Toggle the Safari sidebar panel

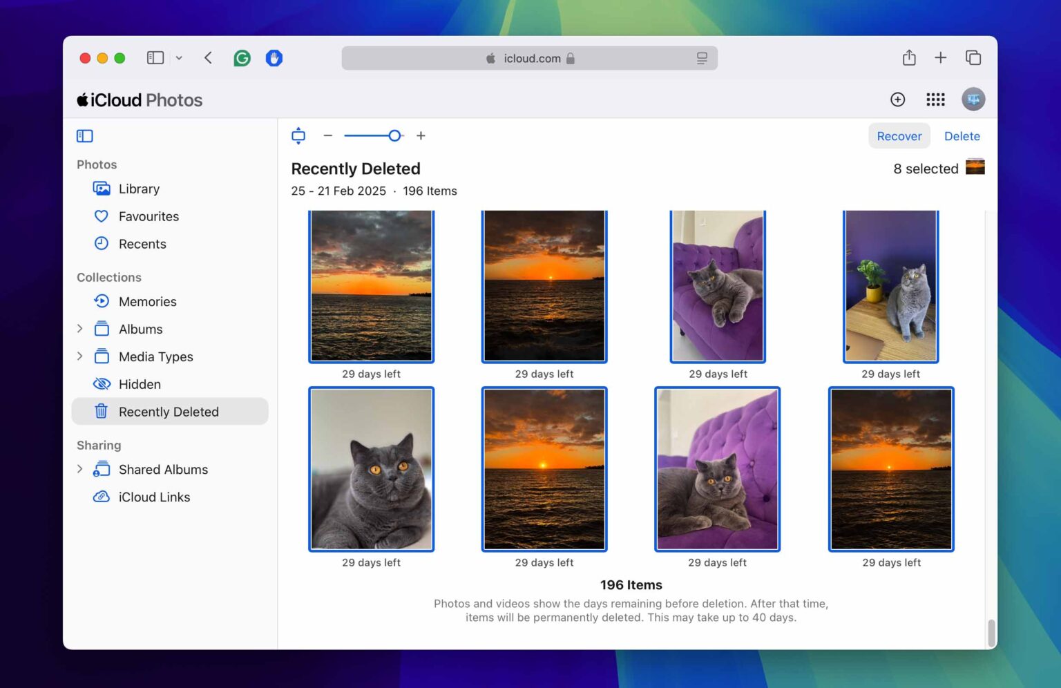(155, 57)
